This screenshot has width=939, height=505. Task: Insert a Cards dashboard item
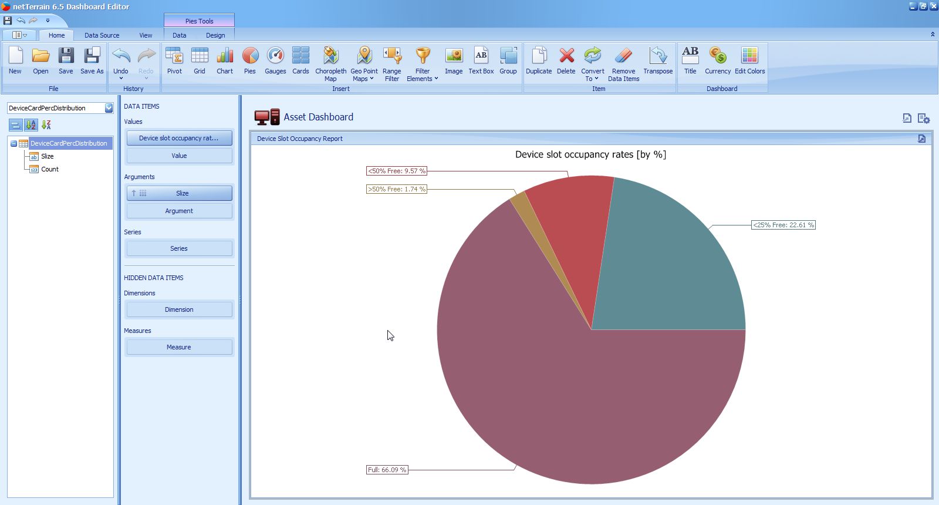(x=300, y=61)
